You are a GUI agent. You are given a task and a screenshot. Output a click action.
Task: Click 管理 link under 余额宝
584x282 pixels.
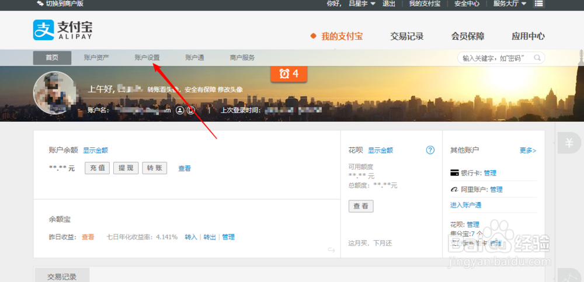[228, 237]
